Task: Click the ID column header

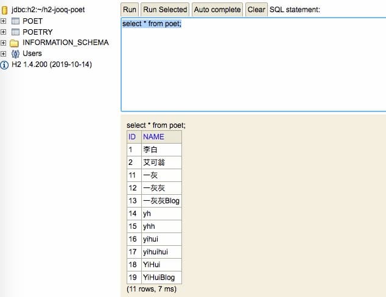Action: point(133,137)
